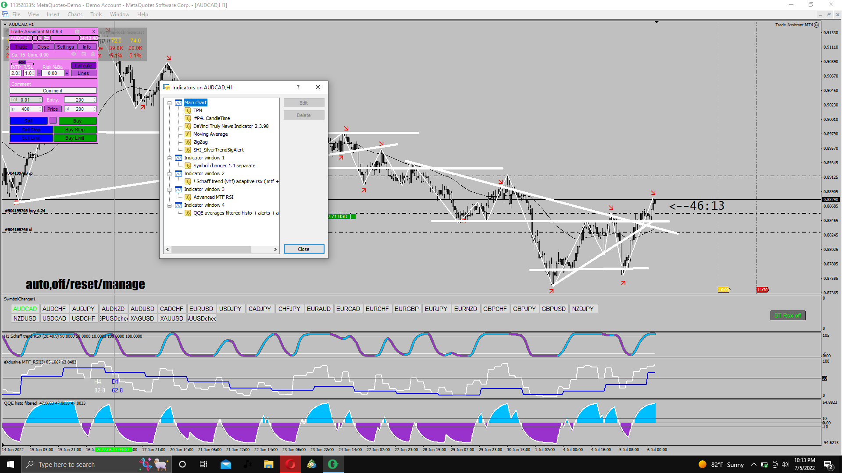The image size is (842, 473).
Task: Click the indicator list horizontal scrollbar
Action: [211, 249]
